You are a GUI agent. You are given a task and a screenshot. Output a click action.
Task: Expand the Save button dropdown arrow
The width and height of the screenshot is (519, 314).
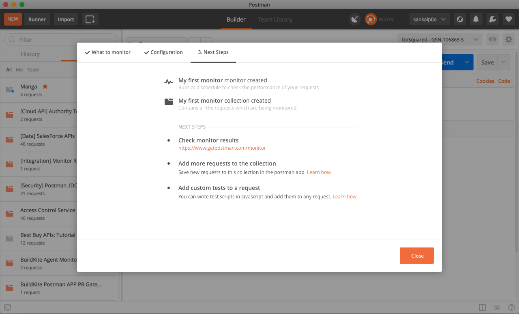click(503, 62)
